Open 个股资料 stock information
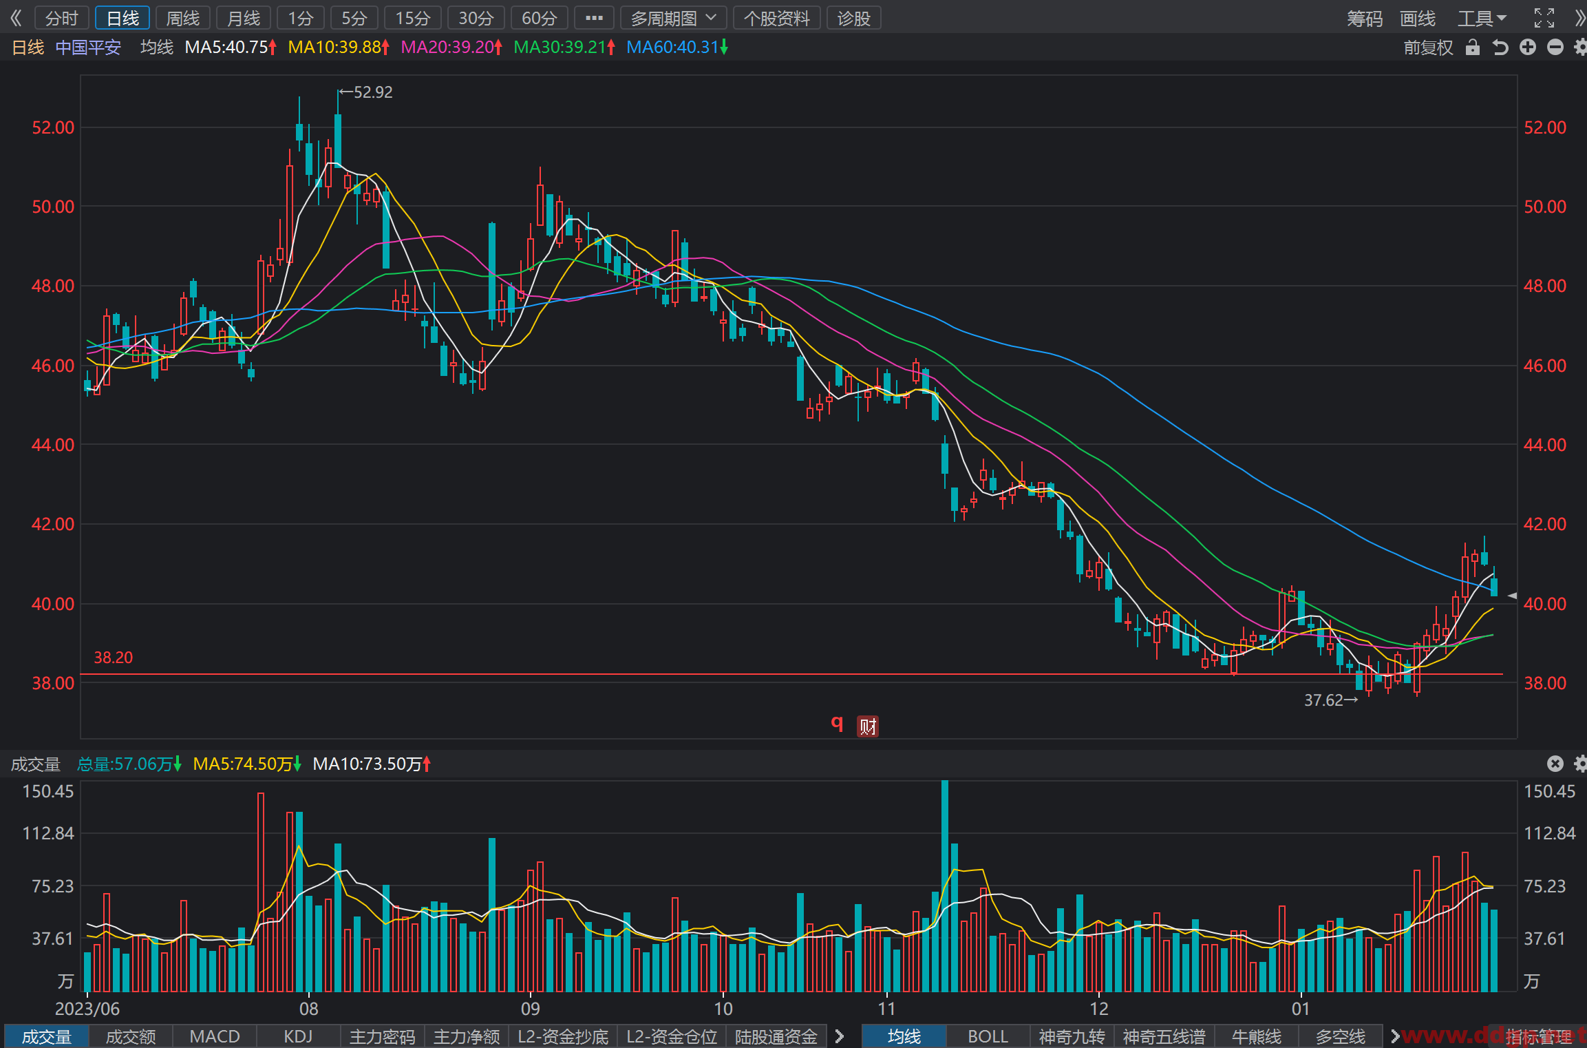 point(777,19)
